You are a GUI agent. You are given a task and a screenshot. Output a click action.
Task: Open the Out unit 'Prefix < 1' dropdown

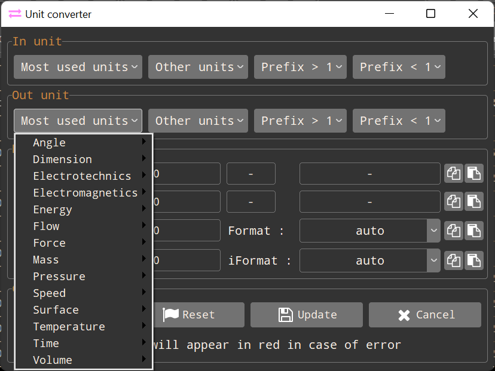399,121
